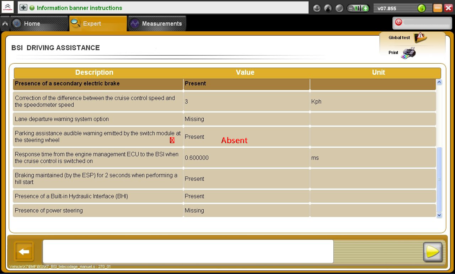The width and height of the screenshot is (455, 274).
Task: Run the Global test
Action: [x=408, y=37]
